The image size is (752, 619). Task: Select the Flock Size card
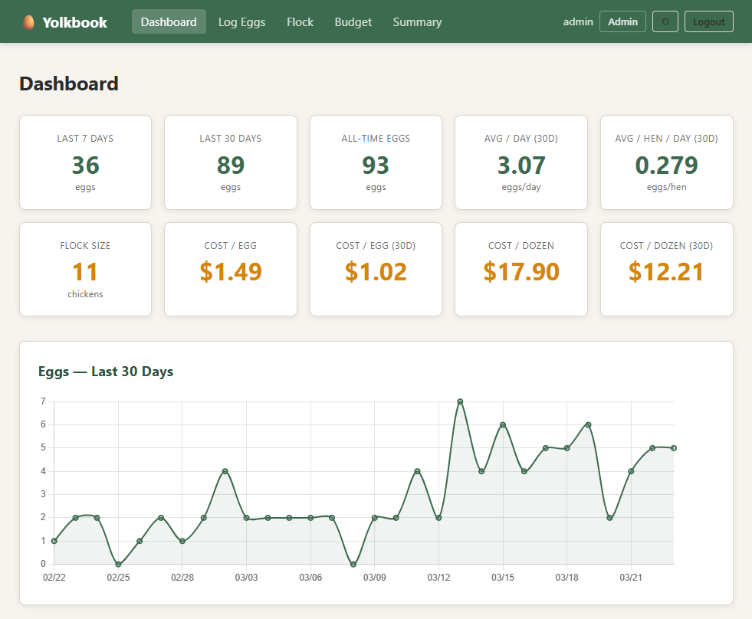[85, 269]
